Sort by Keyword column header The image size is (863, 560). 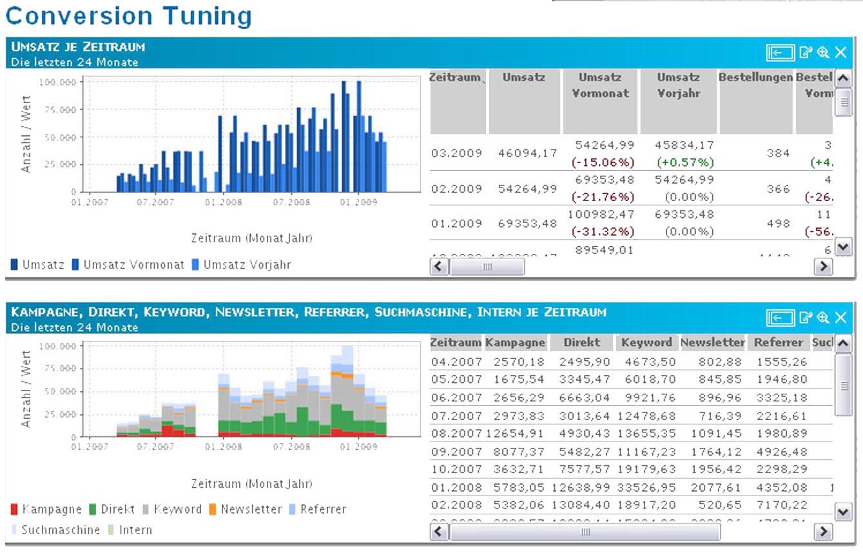coord(646,343)
